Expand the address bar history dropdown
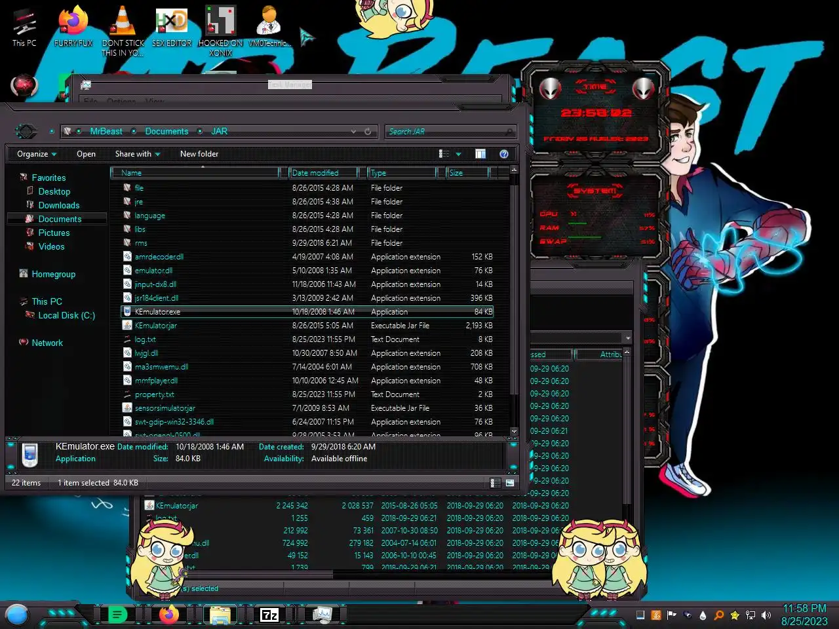Viewport: 839px width, 629px height. coord(354,132)
